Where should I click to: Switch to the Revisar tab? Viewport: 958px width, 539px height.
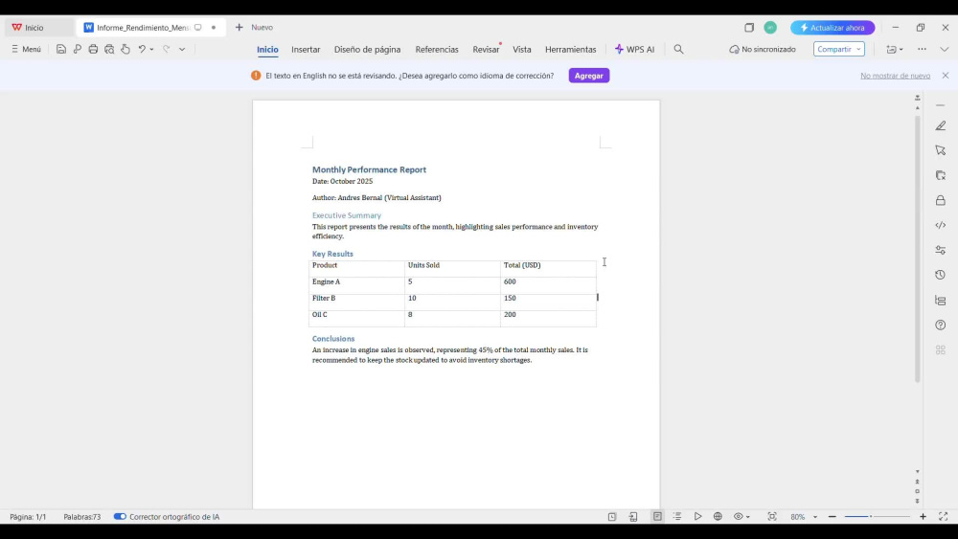pyautogui.click(x=486, y=50)
